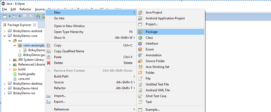Open the Source menu in menu bar
Viewport: 271px width, 112px height.
(x=39, y=9)
